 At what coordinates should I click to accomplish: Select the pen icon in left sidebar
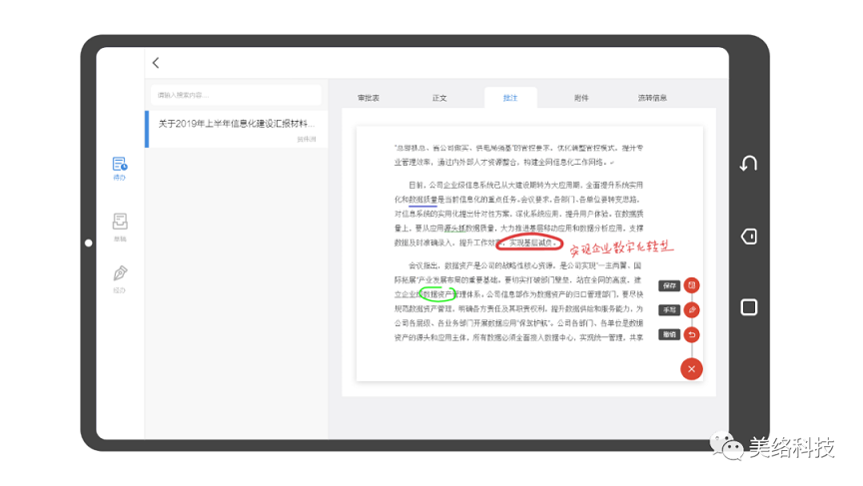coord(120,275)
